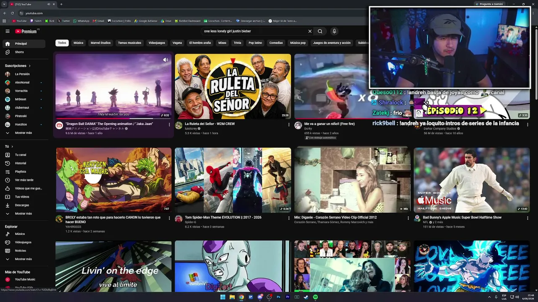
Task: Select the Música filter chip
Action: click(x=78, y=43)
